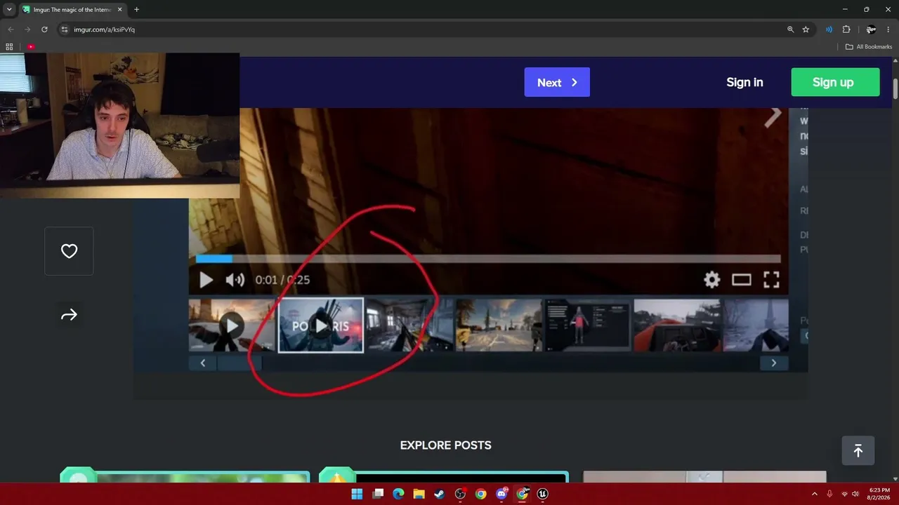Focus the address bar showing imgur.com/a/ksiPvYq
Viewport: 899px width, 505px height.
(421, 29)
